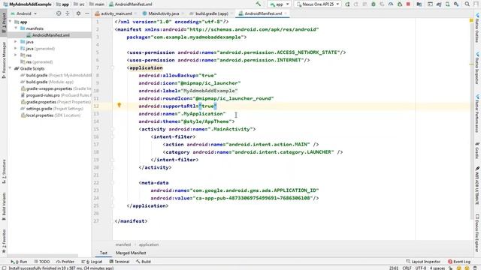Collapse the manifests folder
This screenshot has width=481, height=270.
point(16,28)
